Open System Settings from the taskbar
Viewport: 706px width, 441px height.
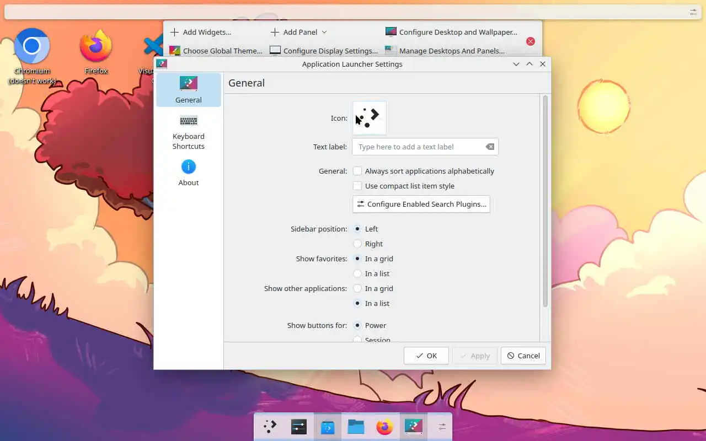tap(298, 427)
